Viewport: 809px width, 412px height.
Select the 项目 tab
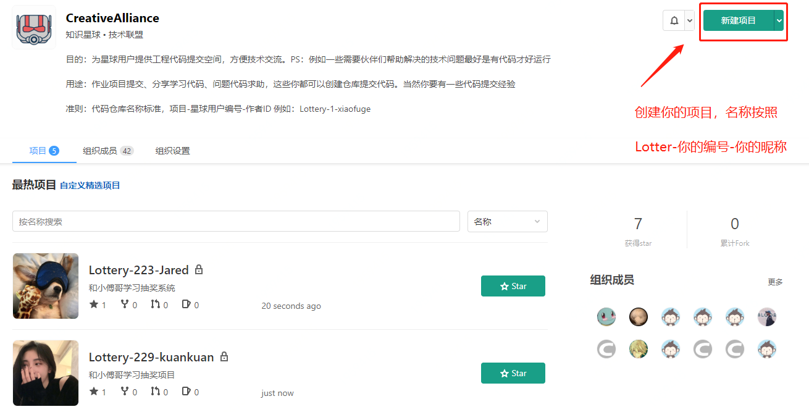[x=44, y=151]
